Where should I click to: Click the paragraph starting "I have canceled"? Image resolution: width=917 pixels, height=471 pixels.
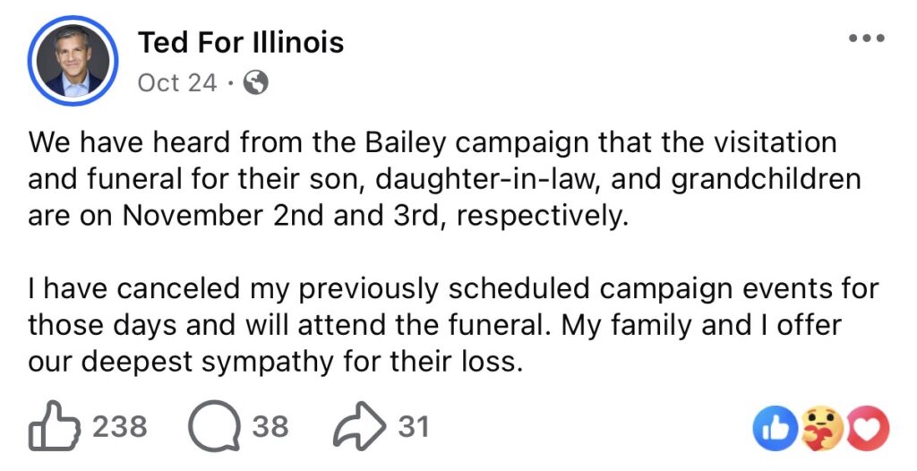point(448,327)
